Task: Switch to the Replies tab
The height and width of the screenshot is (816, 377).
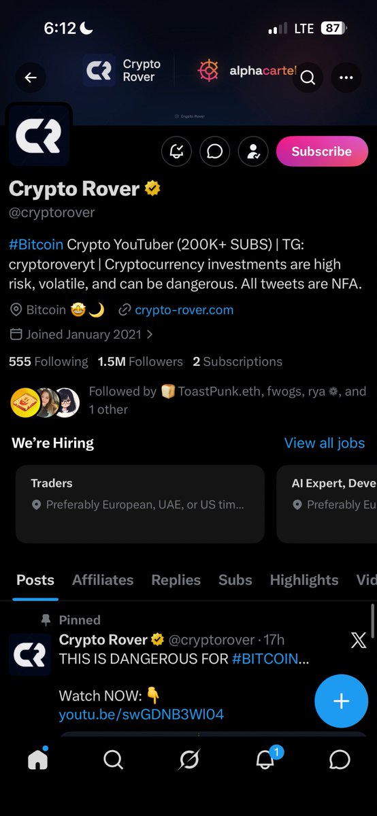Action: tap(176, 580)
